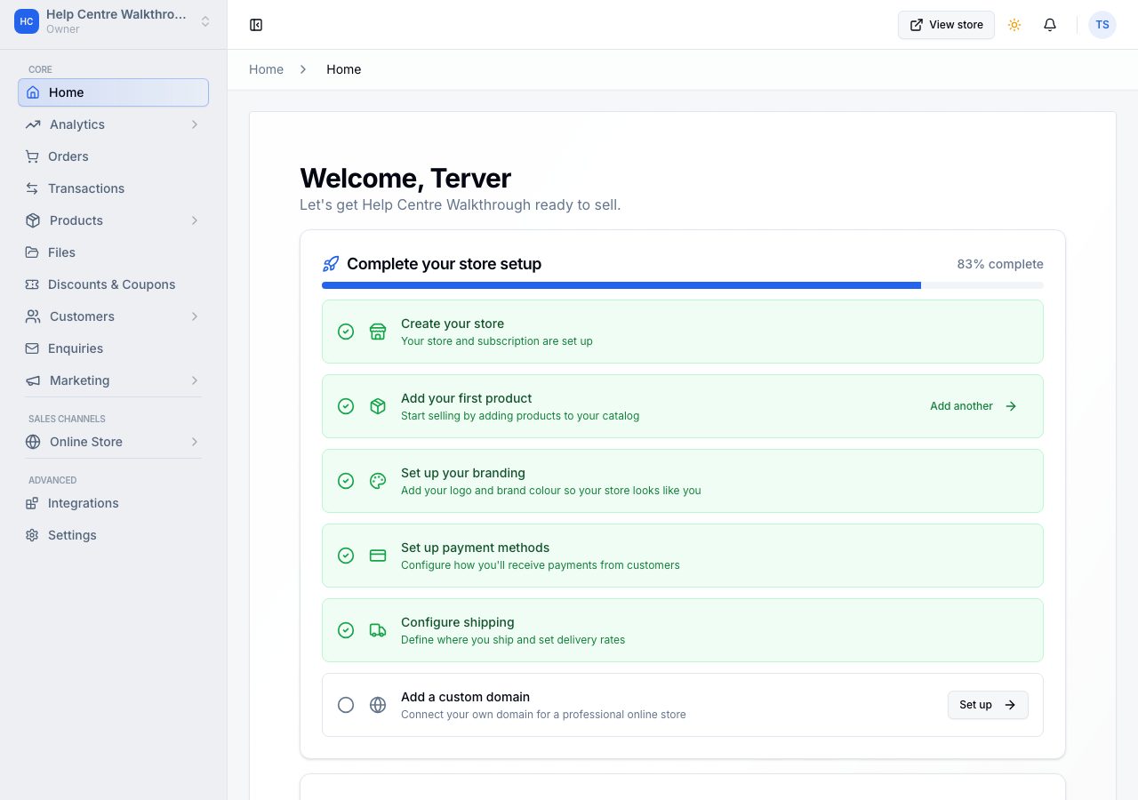
Task: Open the TS user avatar menu
Action: (1102, 25)
